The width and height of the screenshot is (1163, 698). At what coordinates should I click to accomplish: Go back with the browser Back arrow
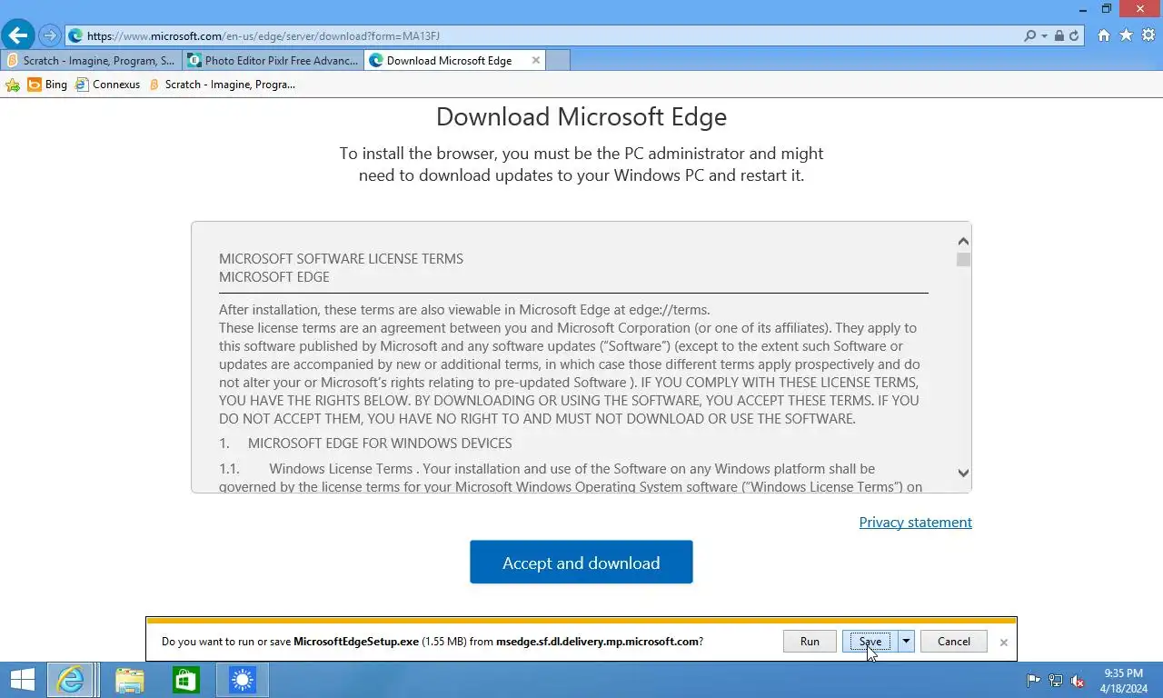18,35
